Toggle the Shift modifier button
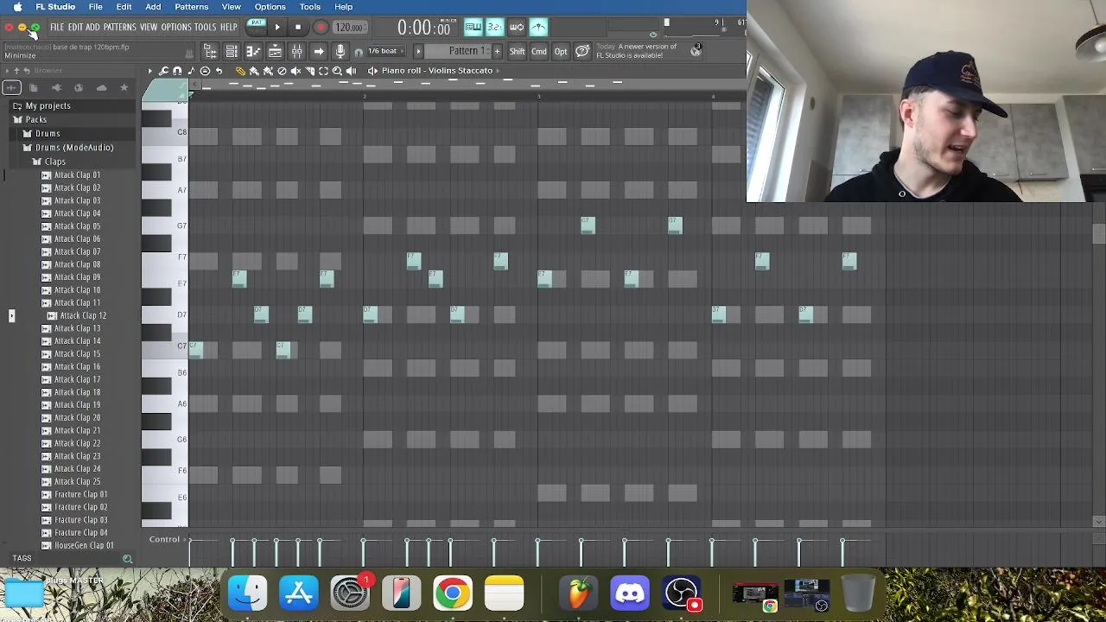This screenshot has height=622, width=1106. 517,52
